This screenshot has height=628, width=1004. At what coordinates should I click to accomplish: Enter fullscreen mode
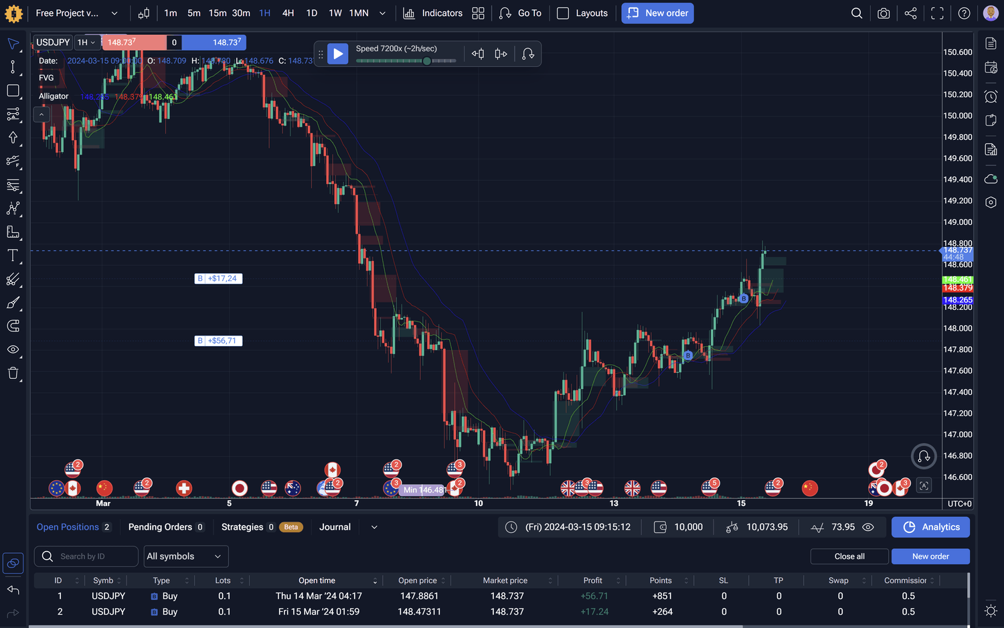point(937,13)
